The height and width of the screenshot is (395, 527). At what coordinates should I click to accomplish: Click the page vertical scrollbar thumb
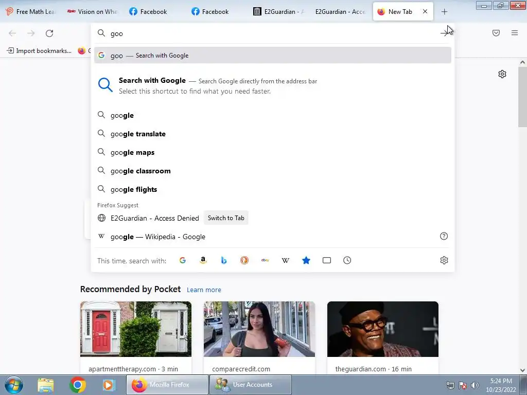click(x=522, y=97)
